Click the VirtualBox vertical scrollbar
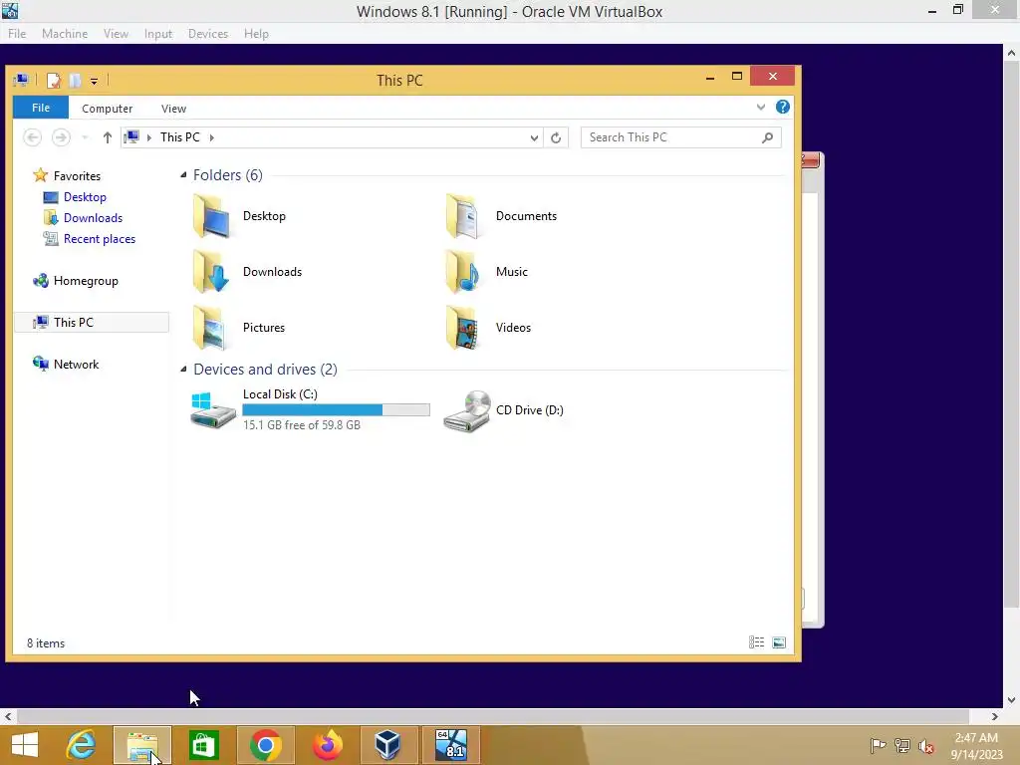 click(1011, 335)
